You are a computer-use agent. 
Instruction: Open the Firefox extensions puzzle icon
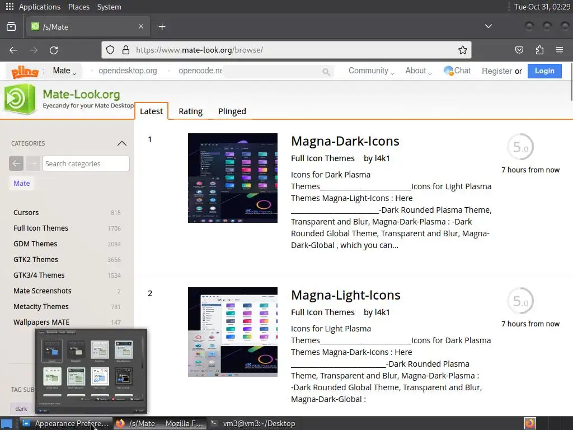click(x=539, y=50)
